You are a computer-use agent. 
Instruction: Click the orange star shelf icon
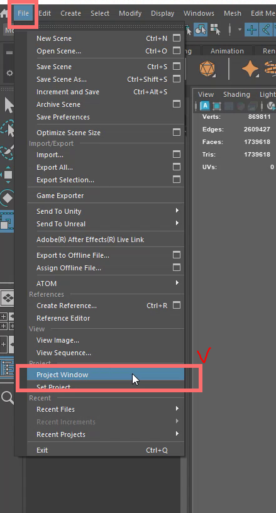click(x=250, y=69)
